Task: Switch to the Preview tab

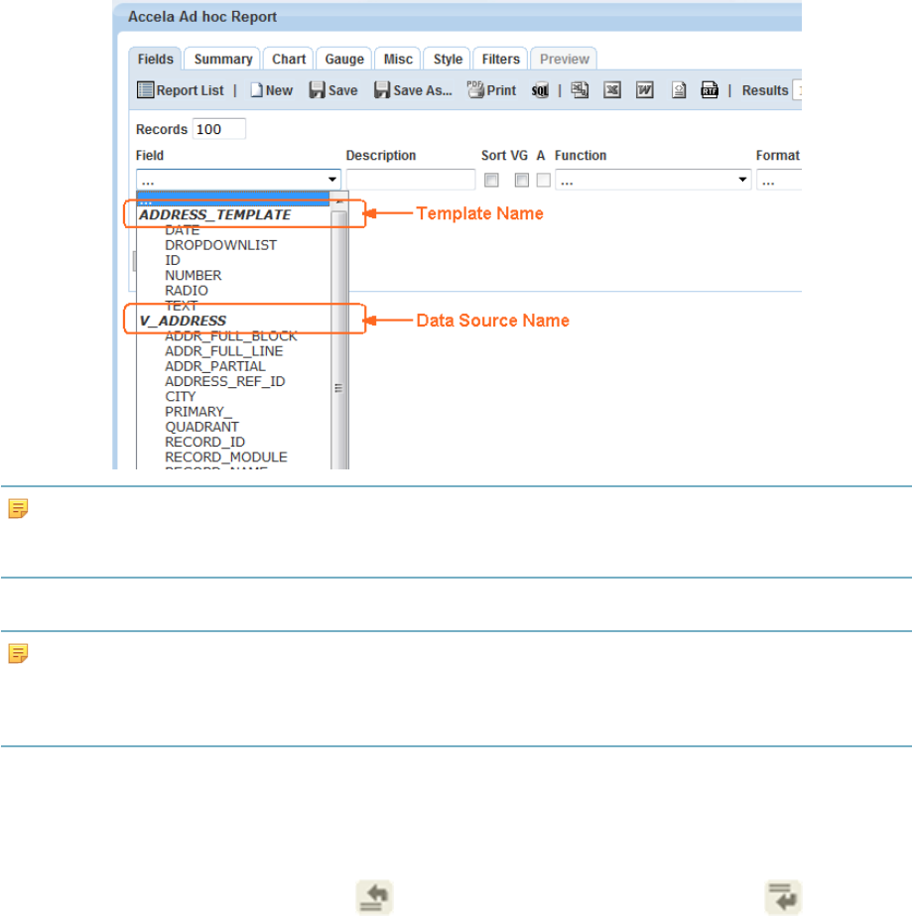Action: tap(565, 59)
